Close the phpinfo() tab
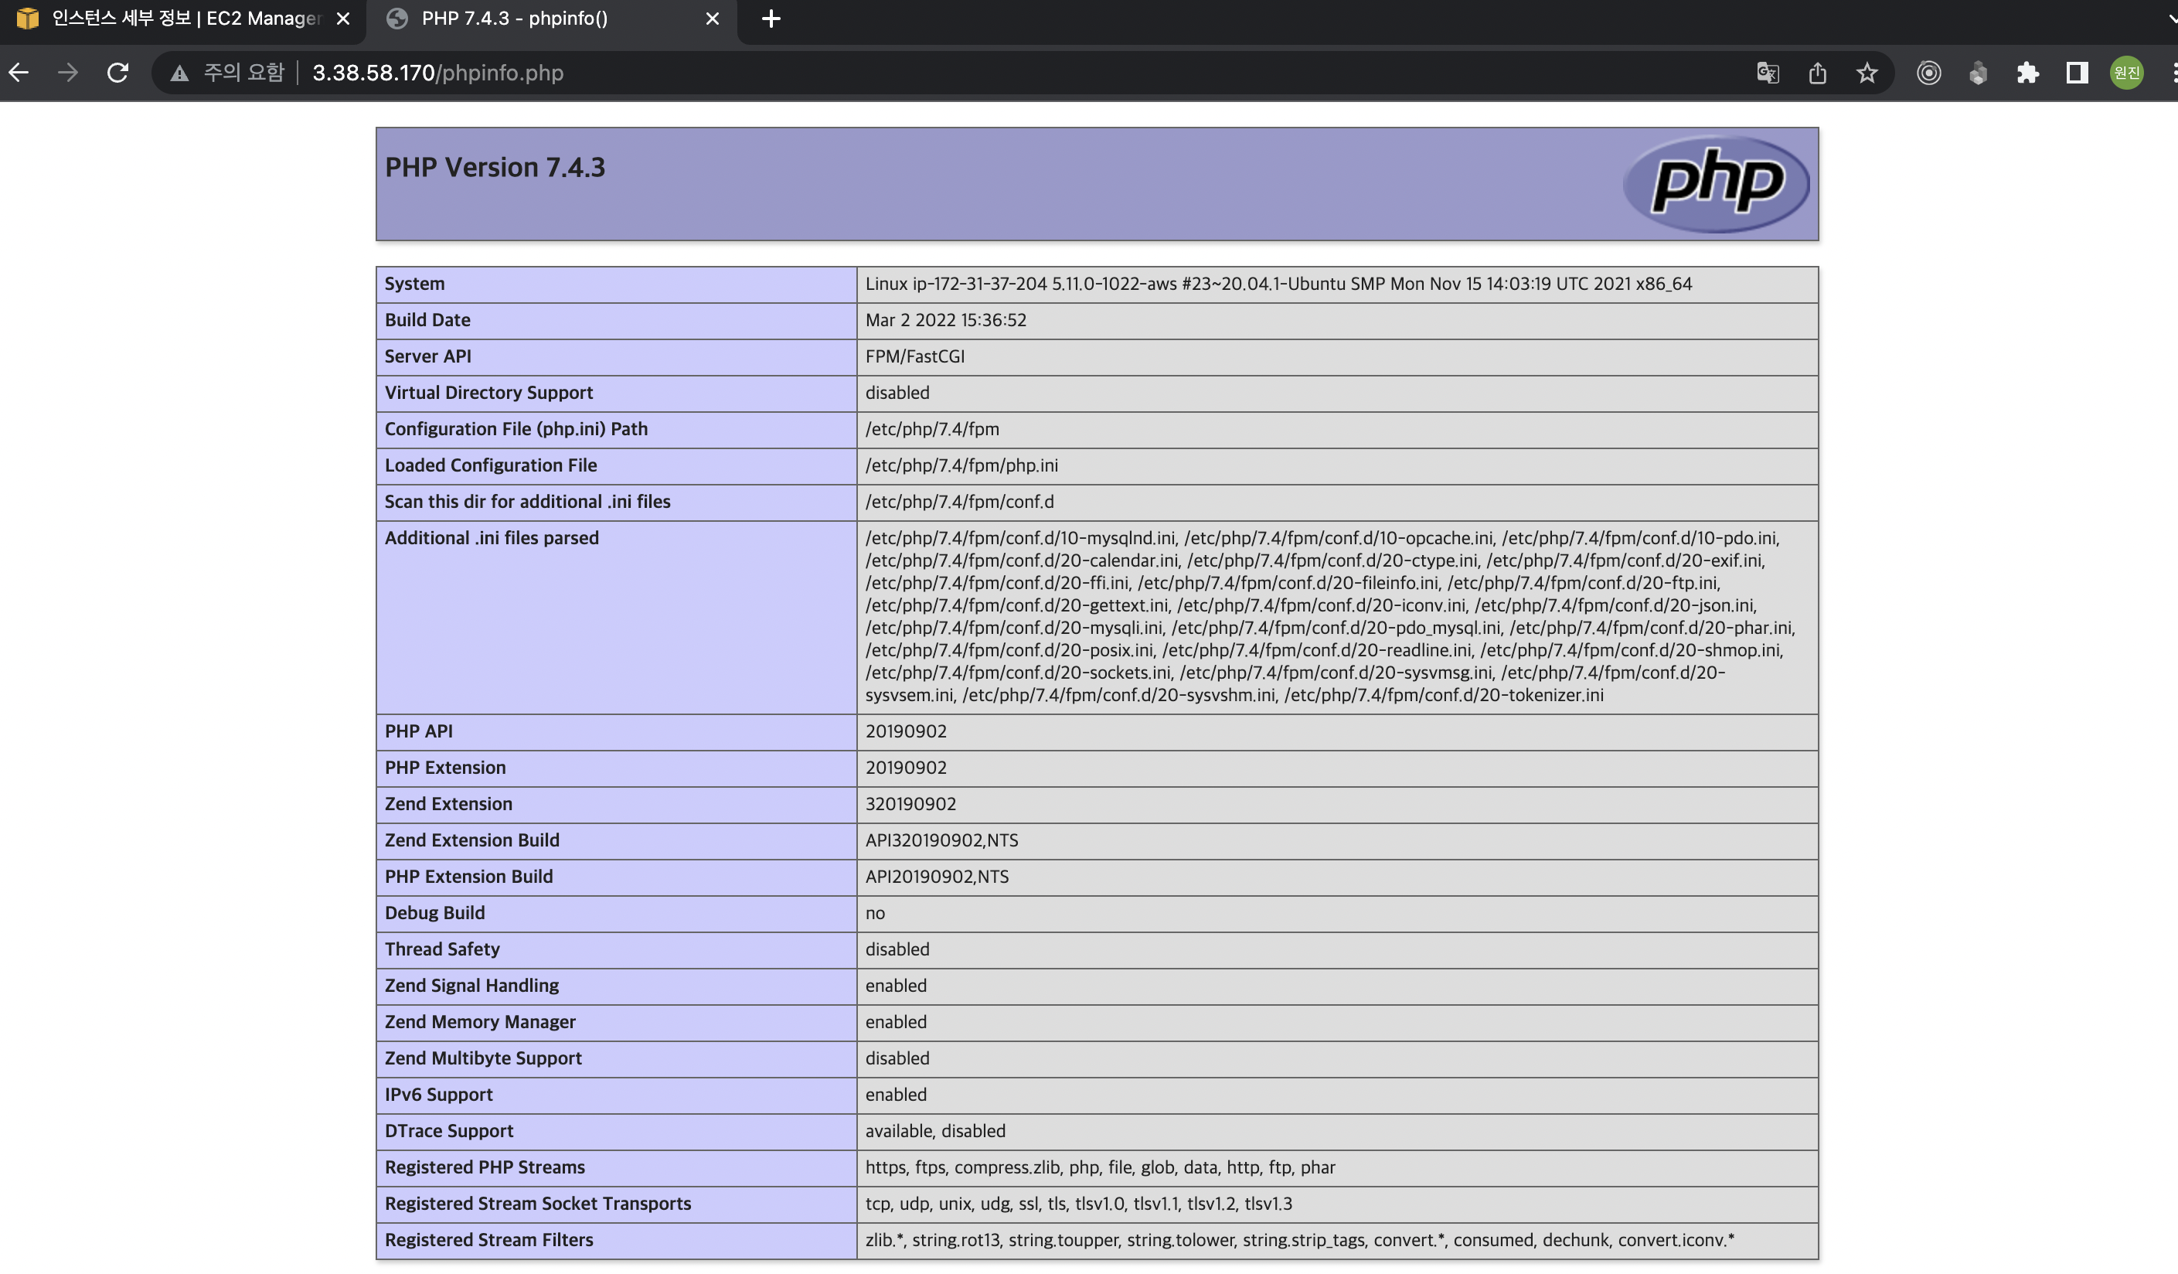Viewport: 2178px width, 1274px height. click(x=712, y=19)
